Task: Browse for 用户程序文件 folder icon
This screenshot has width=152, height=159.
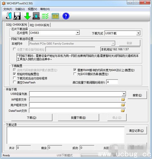Action: coord(123,105)
